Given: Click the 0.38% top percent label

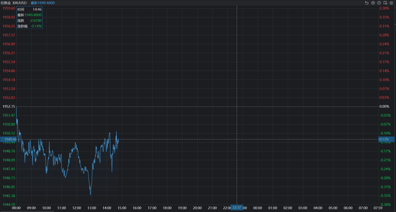Looking at the screenshot, I should point(384,8).
